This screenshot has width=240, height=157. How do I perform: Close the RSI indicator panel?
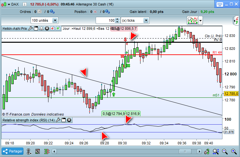(x=69, y=120)
